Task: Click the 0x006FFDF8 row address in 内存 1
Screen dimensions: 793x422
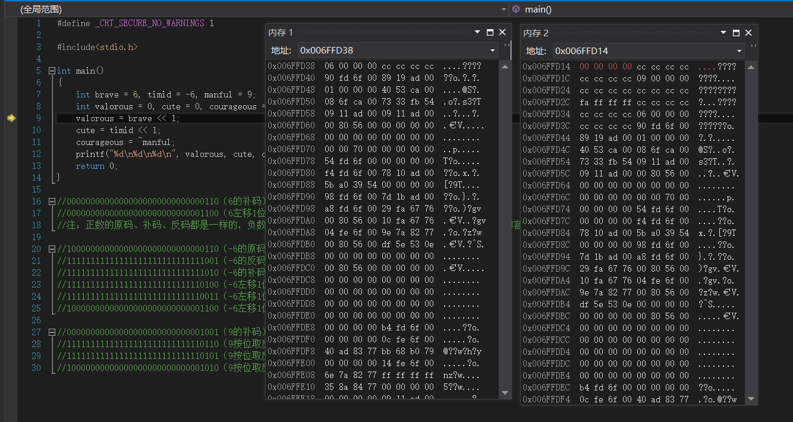Action: [291, 351]
